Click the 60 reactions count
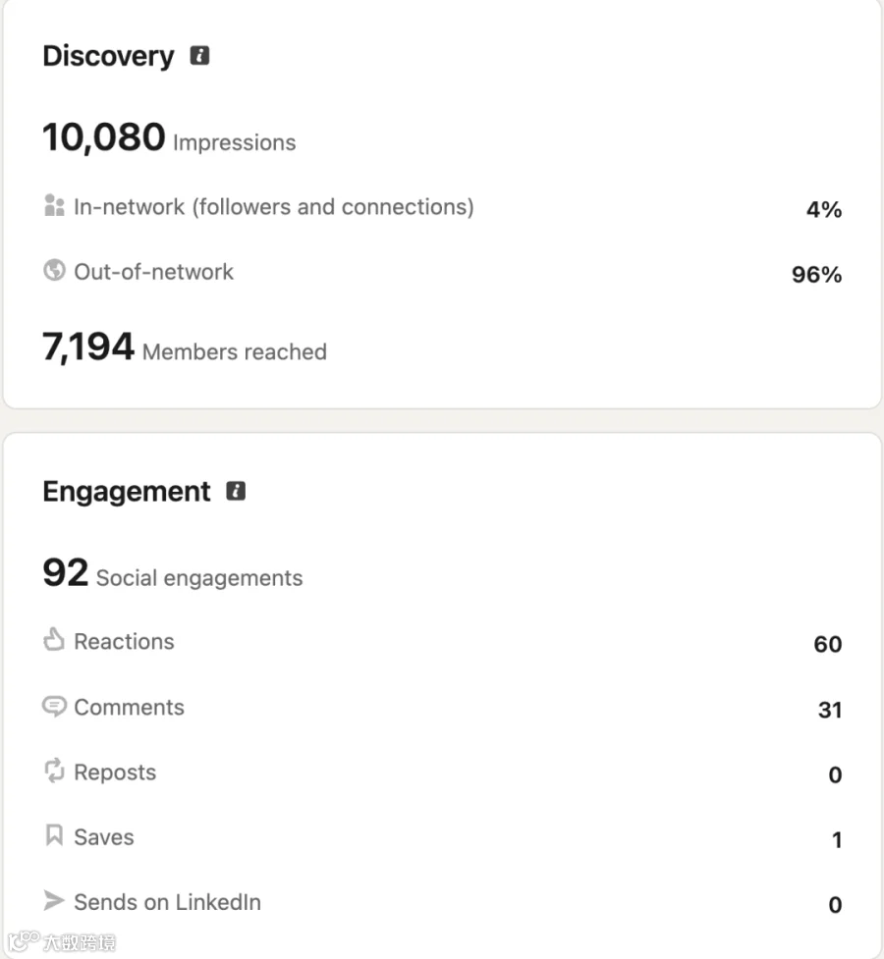 coord(828,644)
